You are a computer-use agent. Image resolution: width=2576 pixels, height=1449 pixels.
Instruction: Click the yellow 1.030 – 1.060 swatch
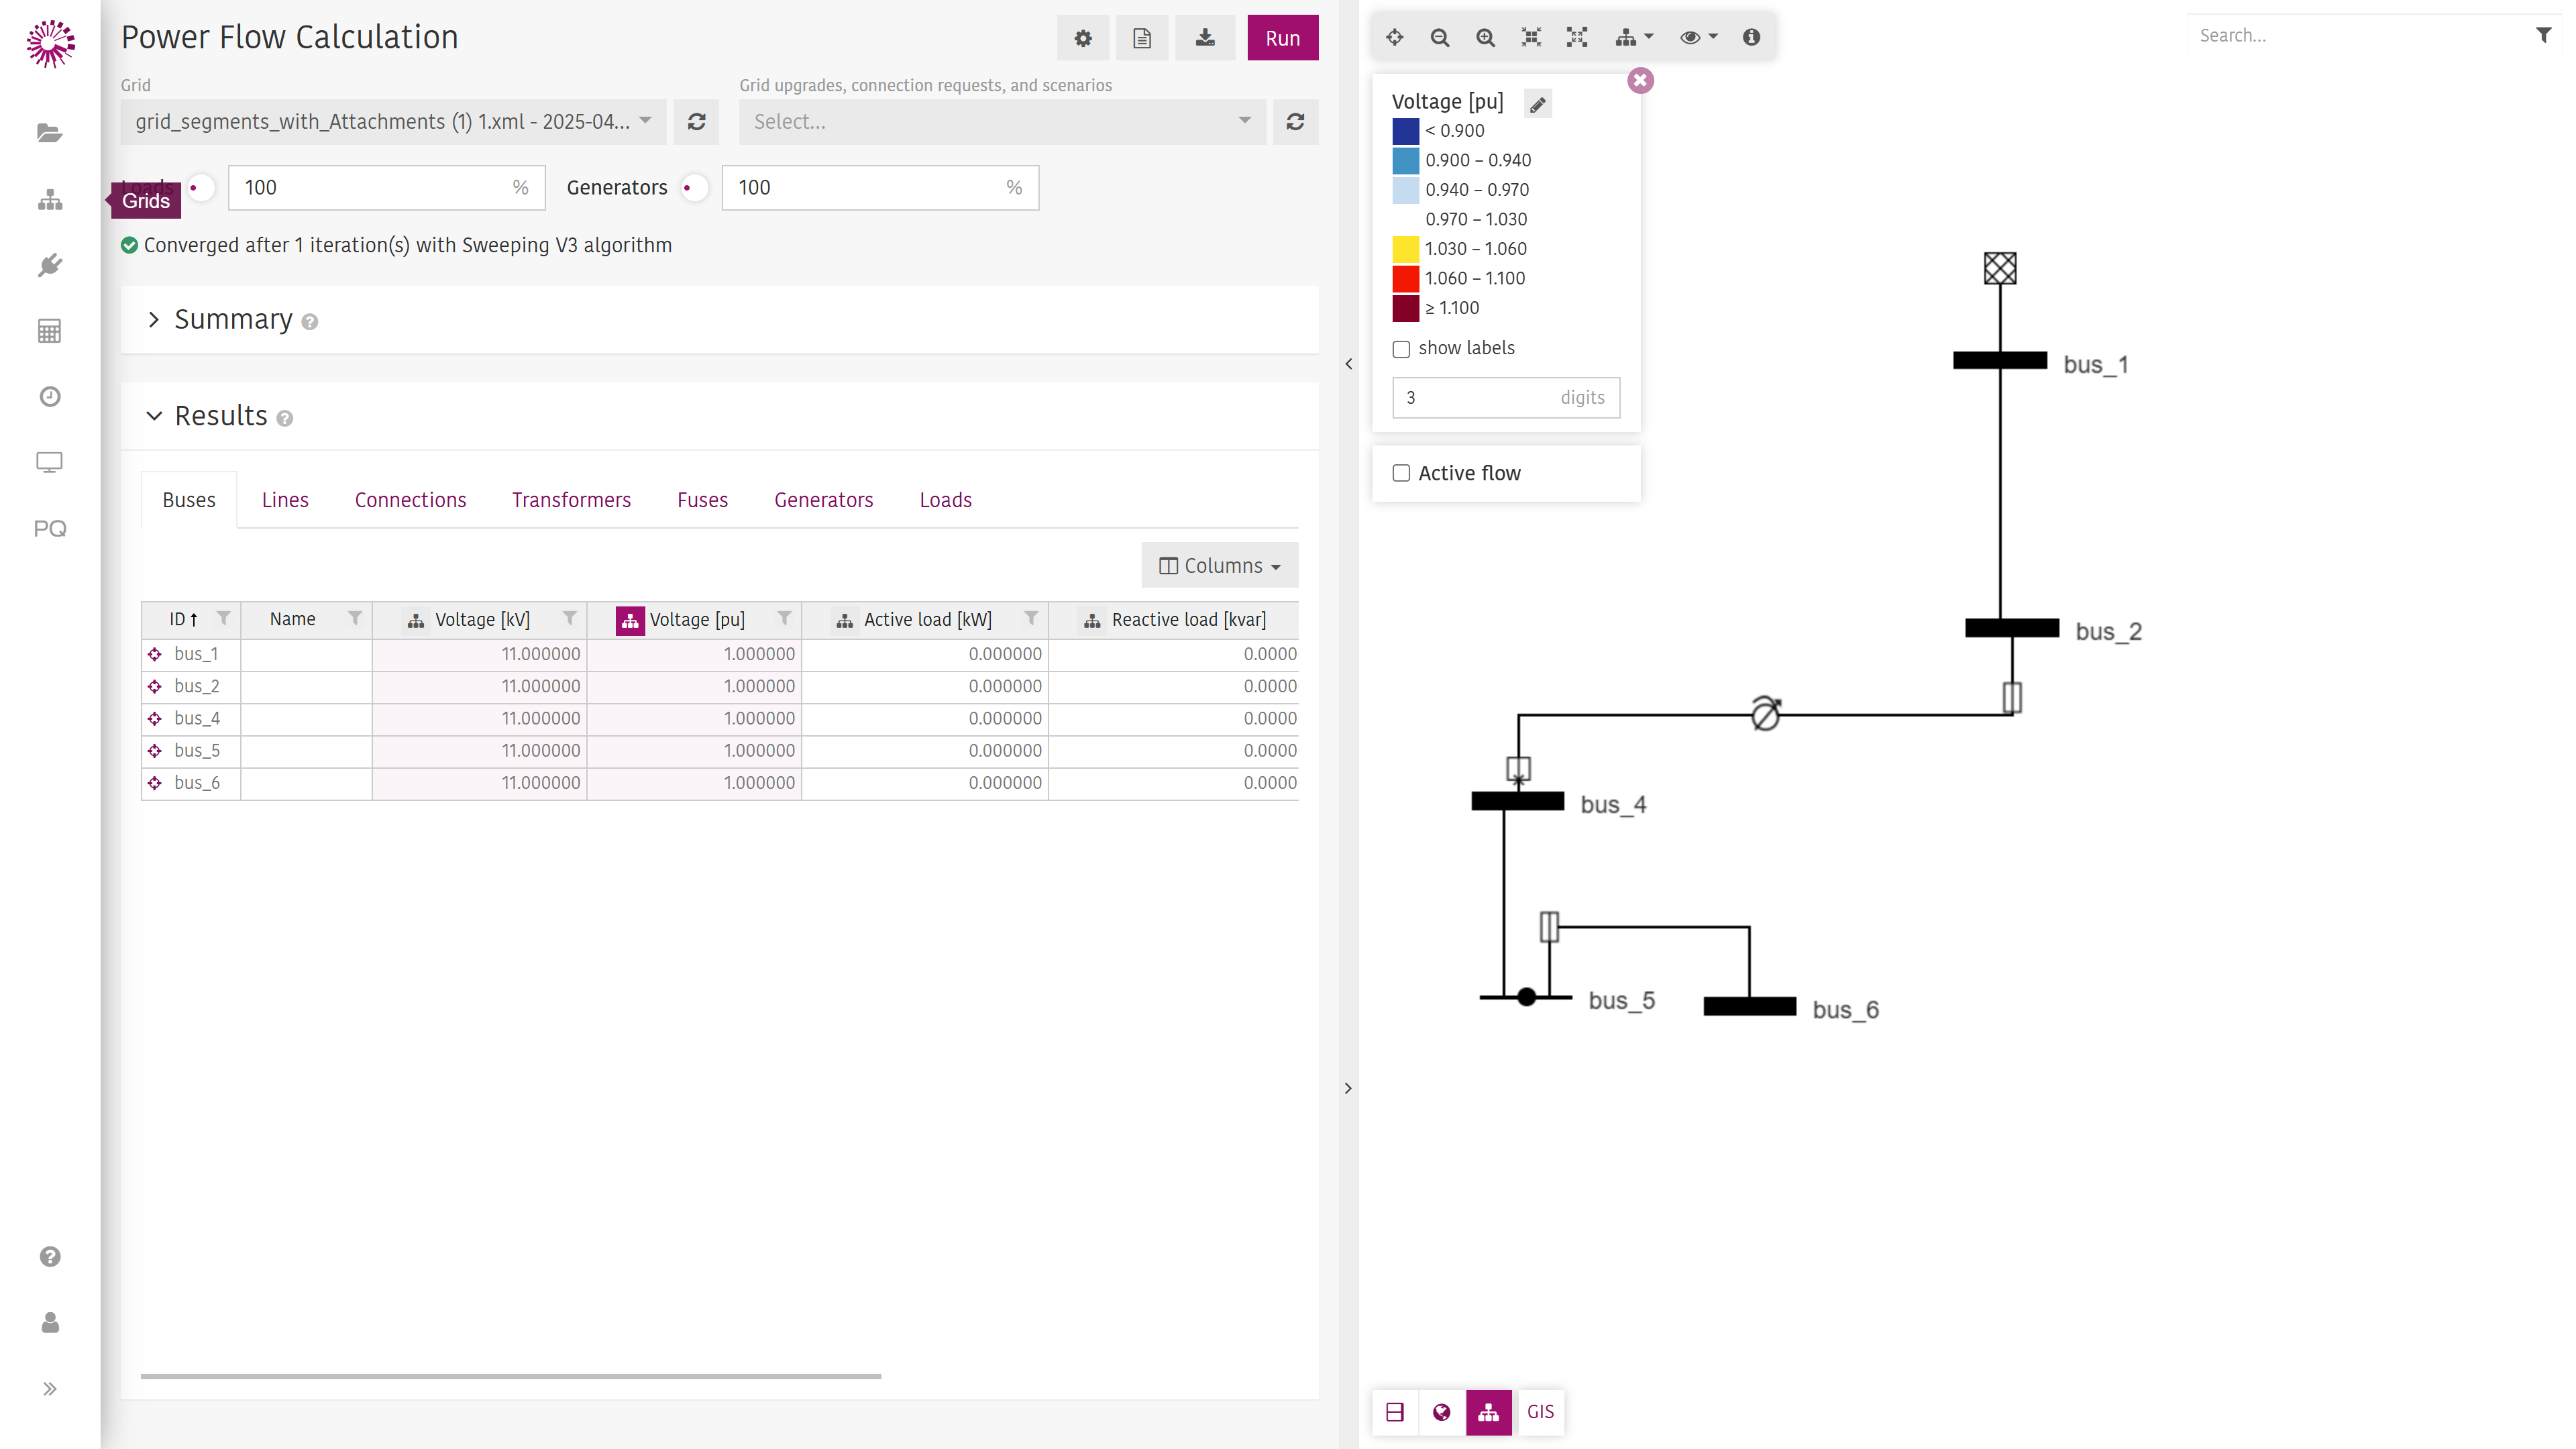pyautogui.click(x=1405, y=249)
